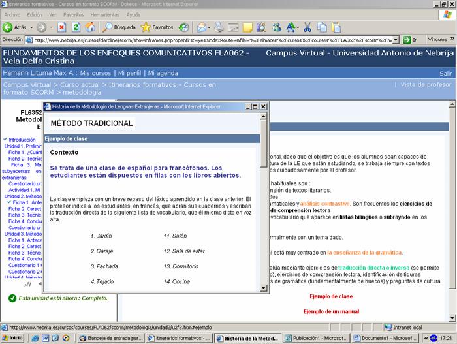Viewport: 457px width, 344px height.
Task: Select Cuestionario 2 in sidebar tree
Action: click(x=25, y=272)
